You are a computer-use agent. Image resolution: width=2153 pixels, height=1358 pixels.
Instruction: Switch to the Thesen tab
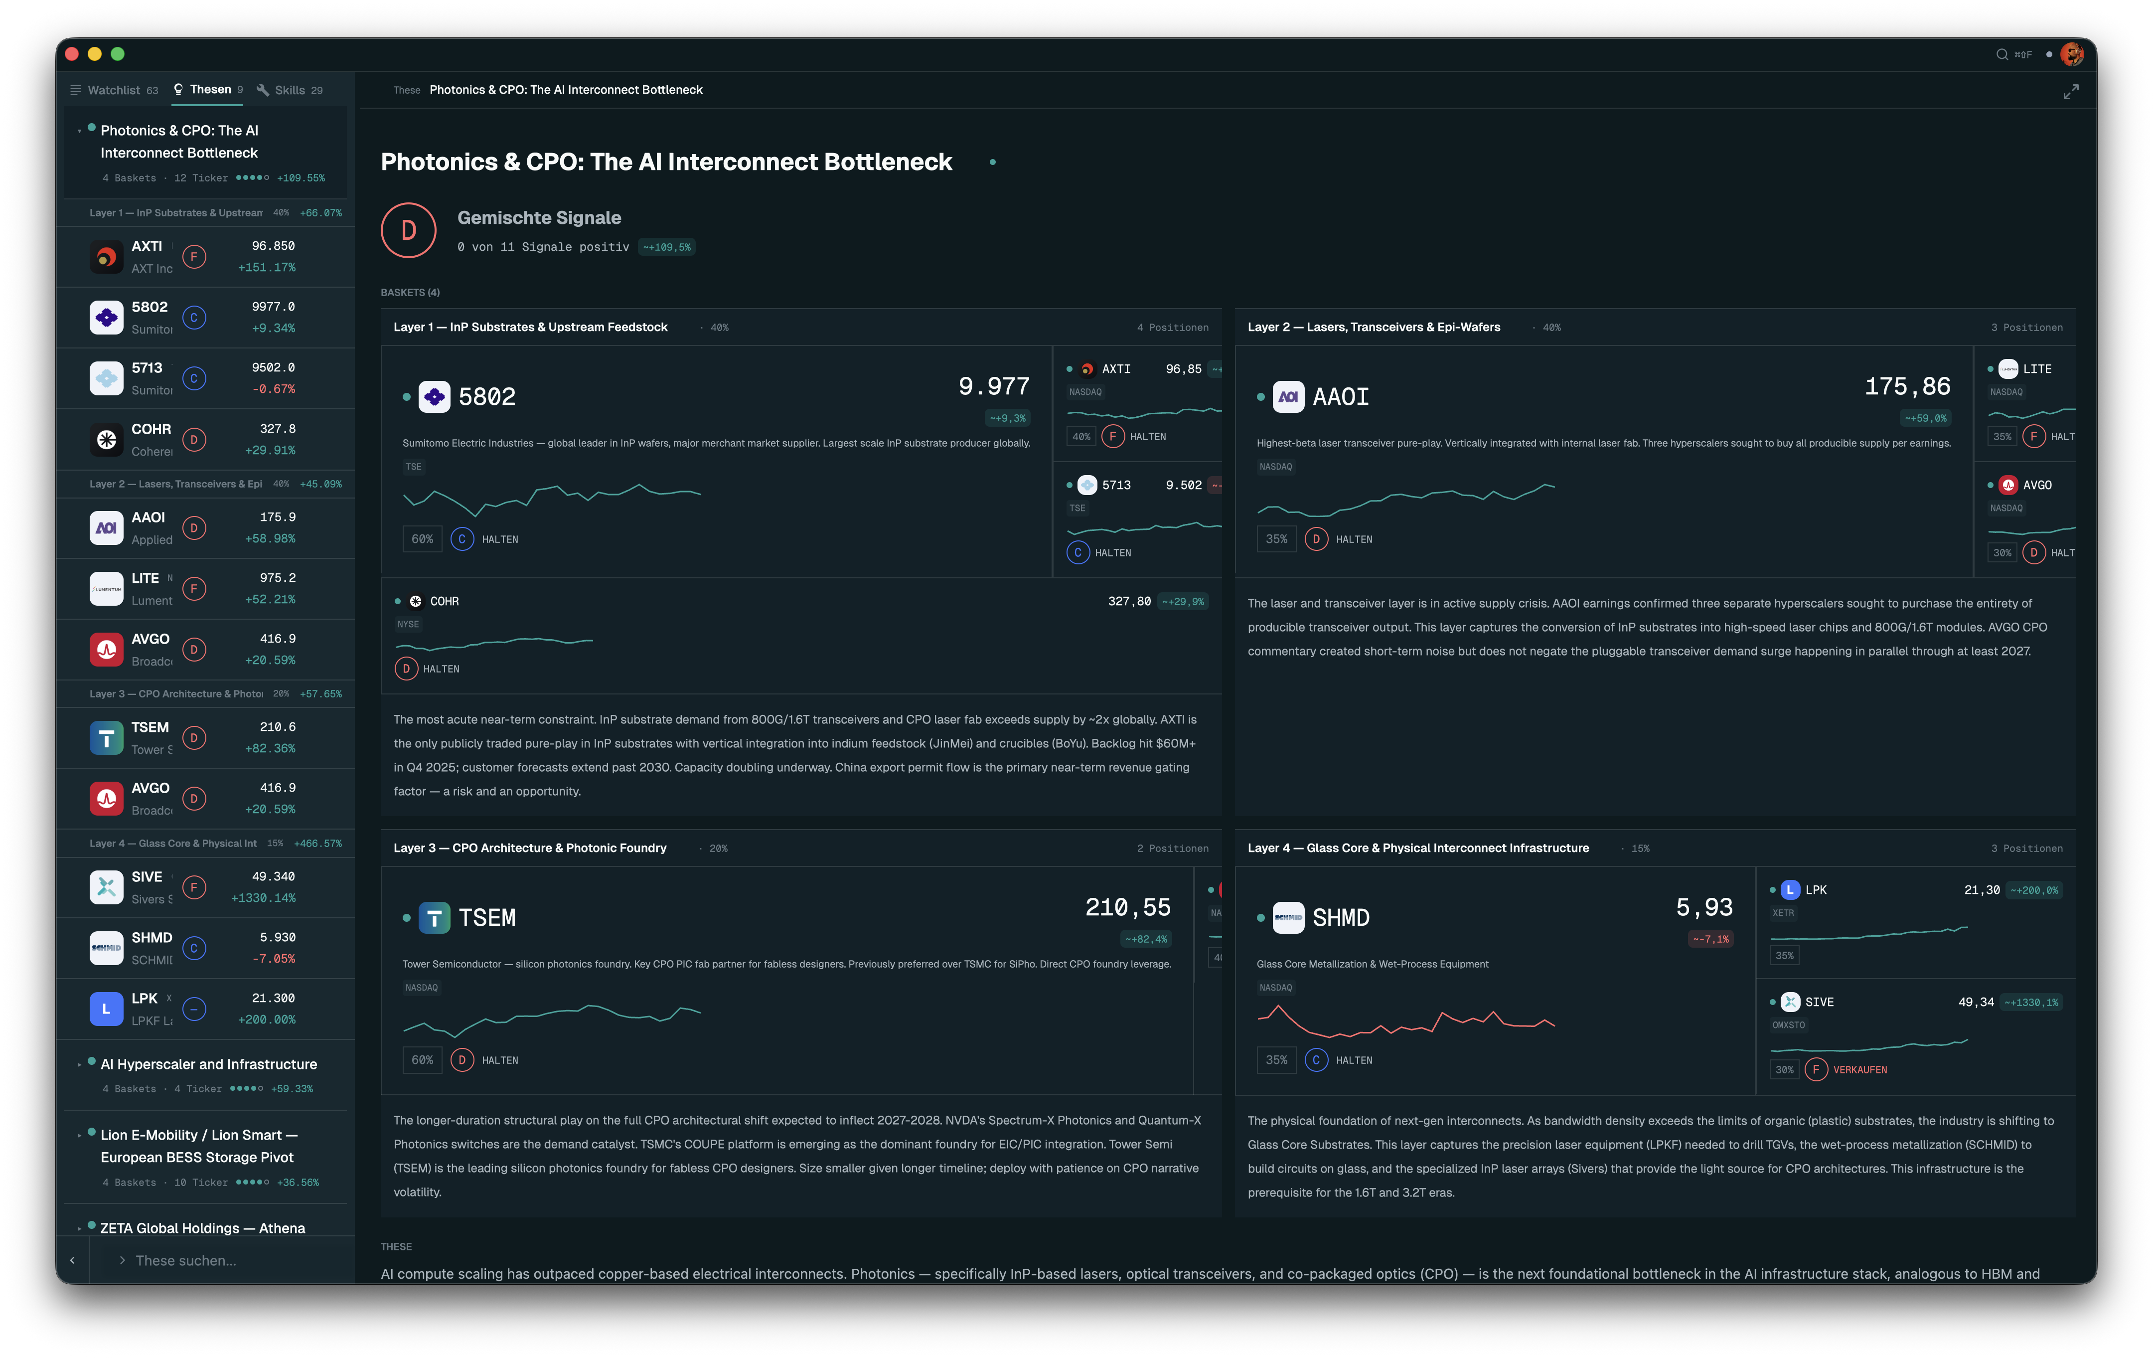207,89
